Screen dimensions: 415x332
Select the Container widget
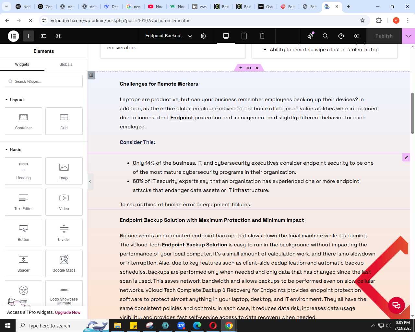(x=23, y=121)
